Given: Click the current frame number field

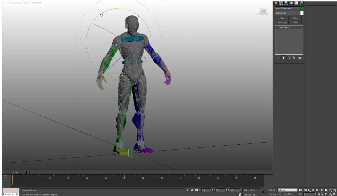Looking at the screenshot, I should (309, 194).
